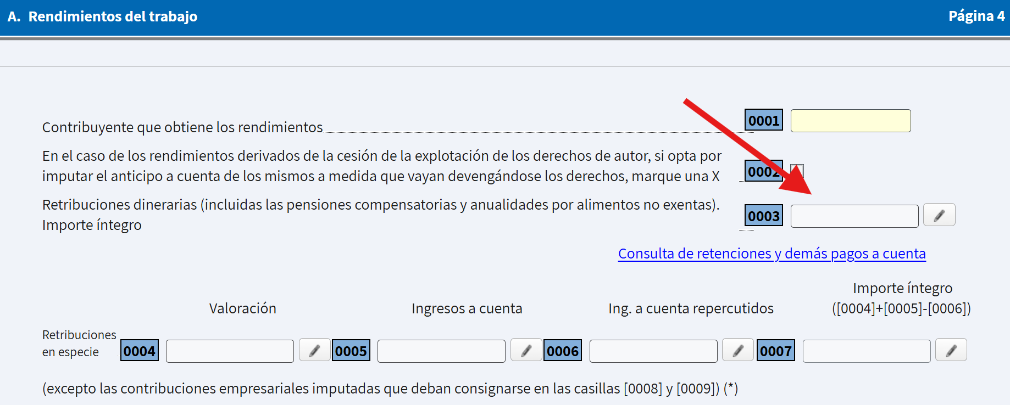The height and width of the screenshot is (405, 1010).
Task: Select the 0001 box label
Action: pyautogui.click(x=764, y=120)
